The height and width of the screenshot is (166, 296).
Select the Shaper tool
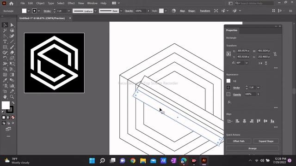click(x=5, y=53)
